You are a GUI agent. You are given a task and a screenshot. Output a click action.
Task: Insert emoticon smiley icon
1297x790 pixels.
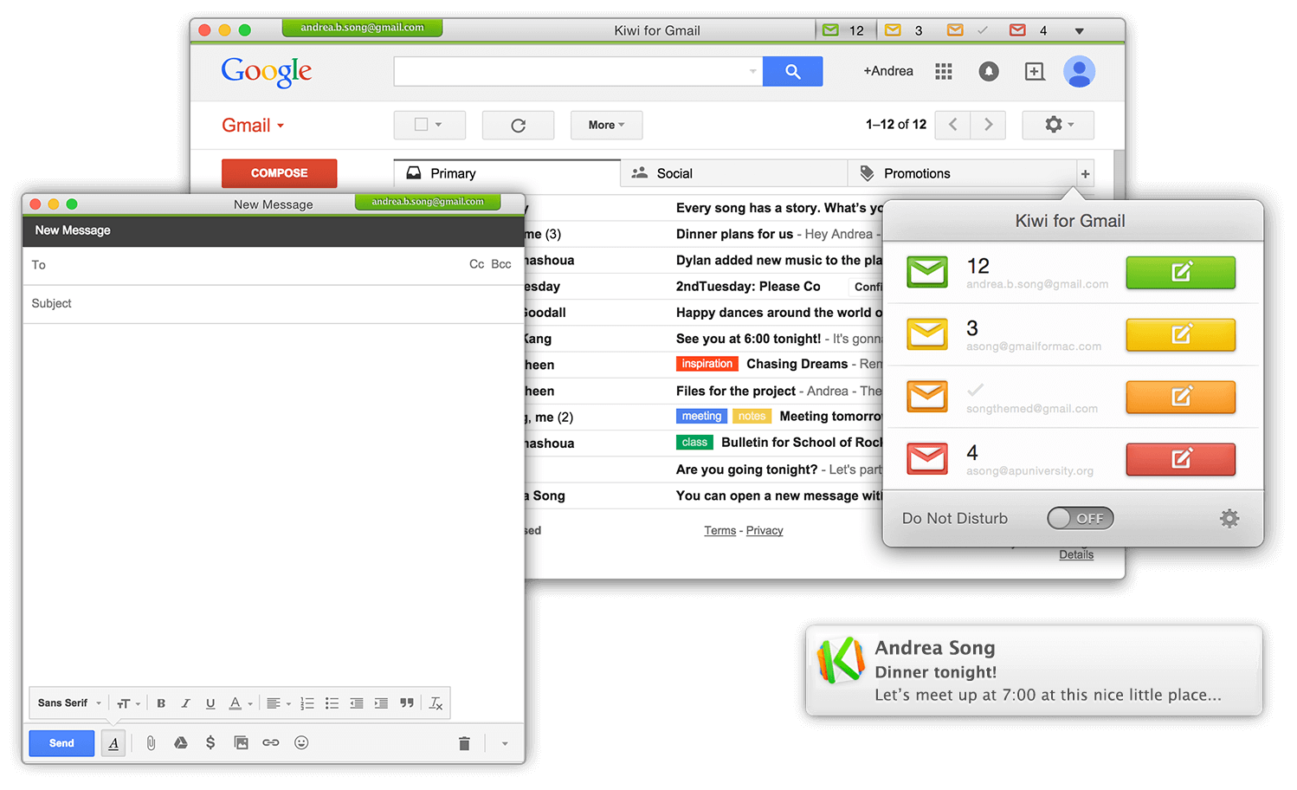301,743
